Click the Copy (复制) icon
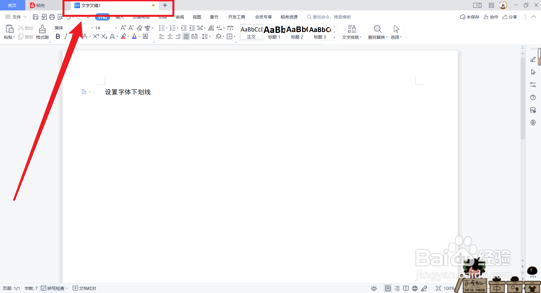The width and height of the screenshot is (541, 293). (x=21, y=37)
